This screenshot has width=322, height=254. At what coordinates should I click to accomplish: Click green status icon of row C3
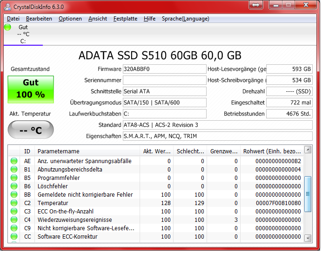[14, 211]
